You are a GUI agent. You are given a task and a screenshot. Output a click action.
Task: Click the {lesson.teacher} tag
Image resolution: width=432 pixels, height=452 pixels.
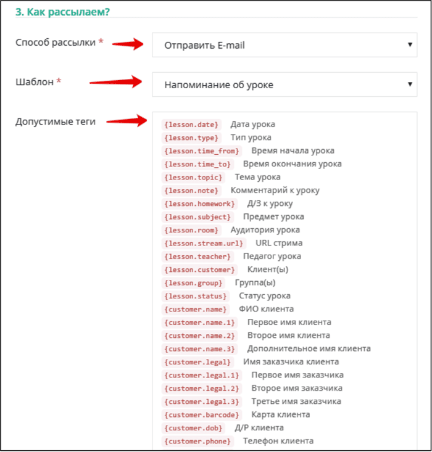pos(197,257)
